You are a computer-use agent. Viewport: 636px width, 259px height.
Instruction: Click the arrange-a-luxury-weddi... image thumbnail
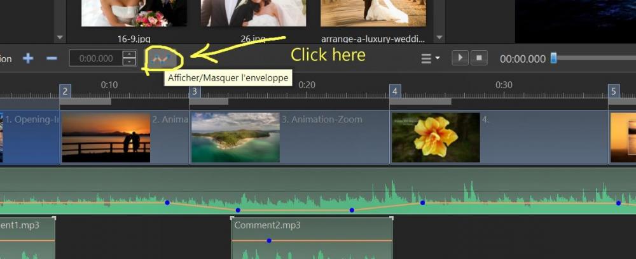pyautogui.click(x=373, y=13)
